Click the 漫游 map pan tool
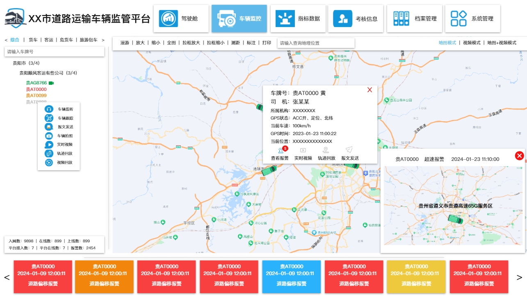527x296 pixels. pyautogui.click(x=125, y=43)
